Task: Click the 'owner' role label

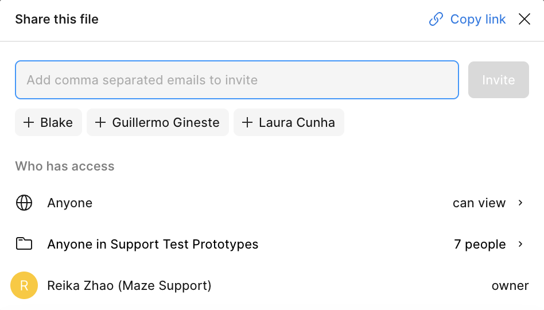Action: (x=510, y=285)
